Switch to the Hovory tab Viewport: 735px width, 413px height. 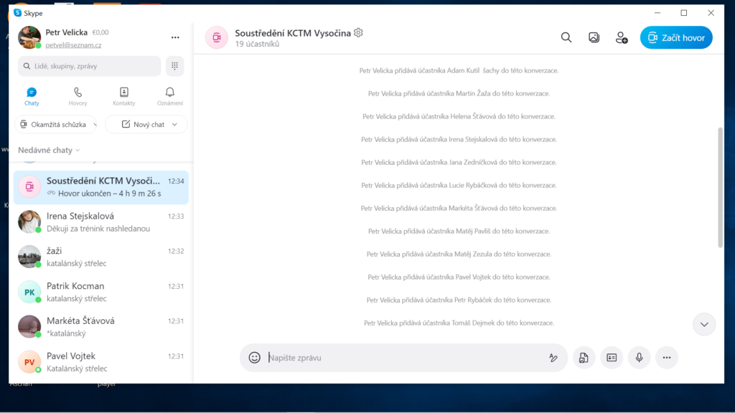click(x=78, y=96)
